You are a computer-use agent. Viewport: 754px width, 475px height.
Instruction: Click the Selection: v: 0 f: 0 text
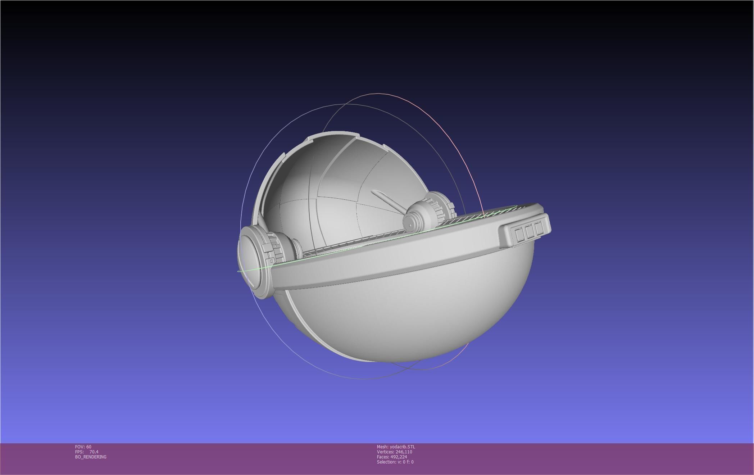click(395, 462)
